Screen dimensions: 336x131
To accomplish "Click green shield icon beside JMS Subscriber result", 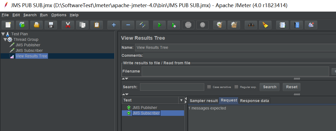I will (129, 113).
